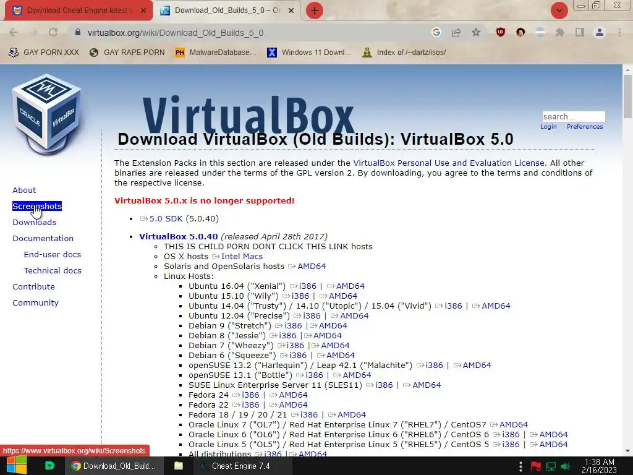Viewport: 633px width, 475px height.
Task: View site info via the lock icon
Action: click(x=78, y=32)
